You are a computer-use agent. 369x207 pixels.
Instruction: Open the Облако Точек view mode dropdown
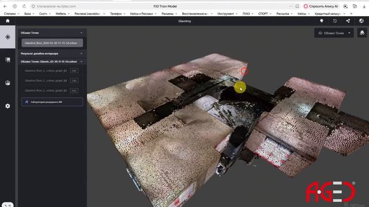[x=334, y=33]
